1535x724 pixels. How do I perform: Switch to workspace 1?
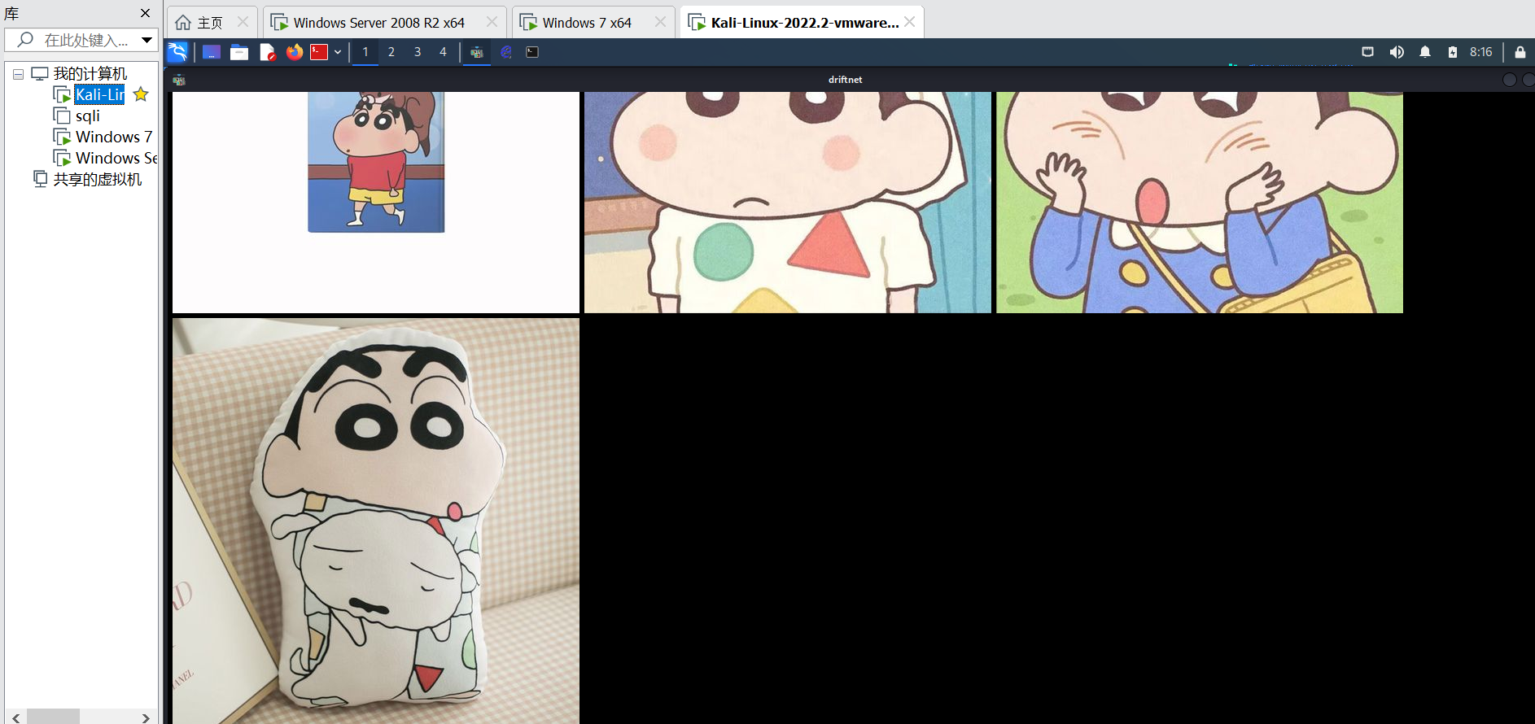click(365, 52)
